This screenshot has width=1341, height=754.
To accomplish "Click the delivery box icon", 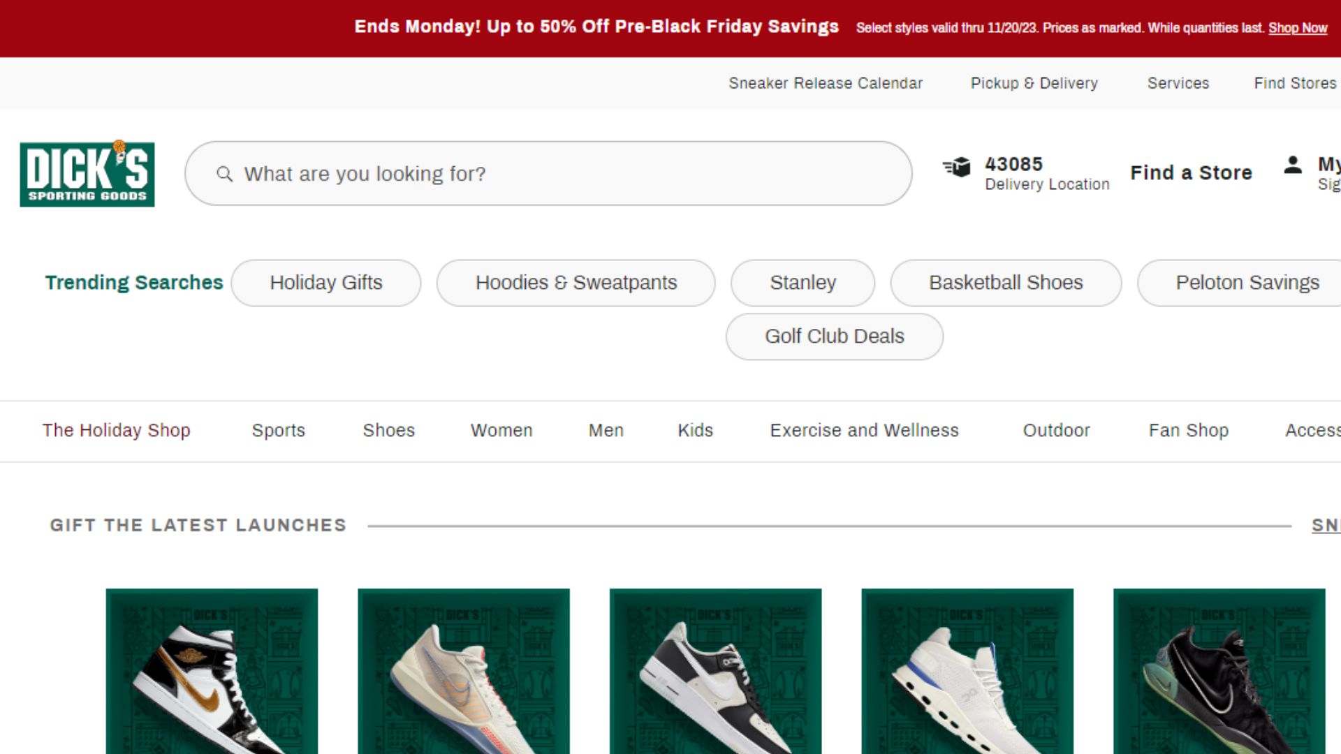I will (957, 167).
